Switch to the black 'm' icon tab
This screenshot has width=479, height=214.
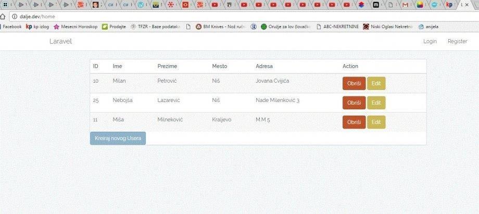376,5
